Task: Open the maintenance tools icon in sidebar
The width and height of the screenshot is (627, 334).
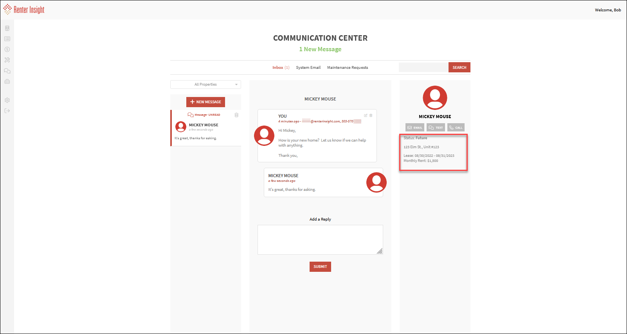Action: pyautogui.click(x=7, y=60)
